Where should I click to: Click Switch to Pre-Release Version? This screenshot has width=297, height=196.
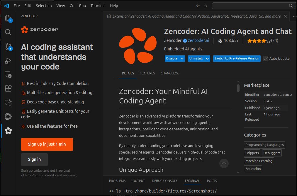tap(237, 58)
